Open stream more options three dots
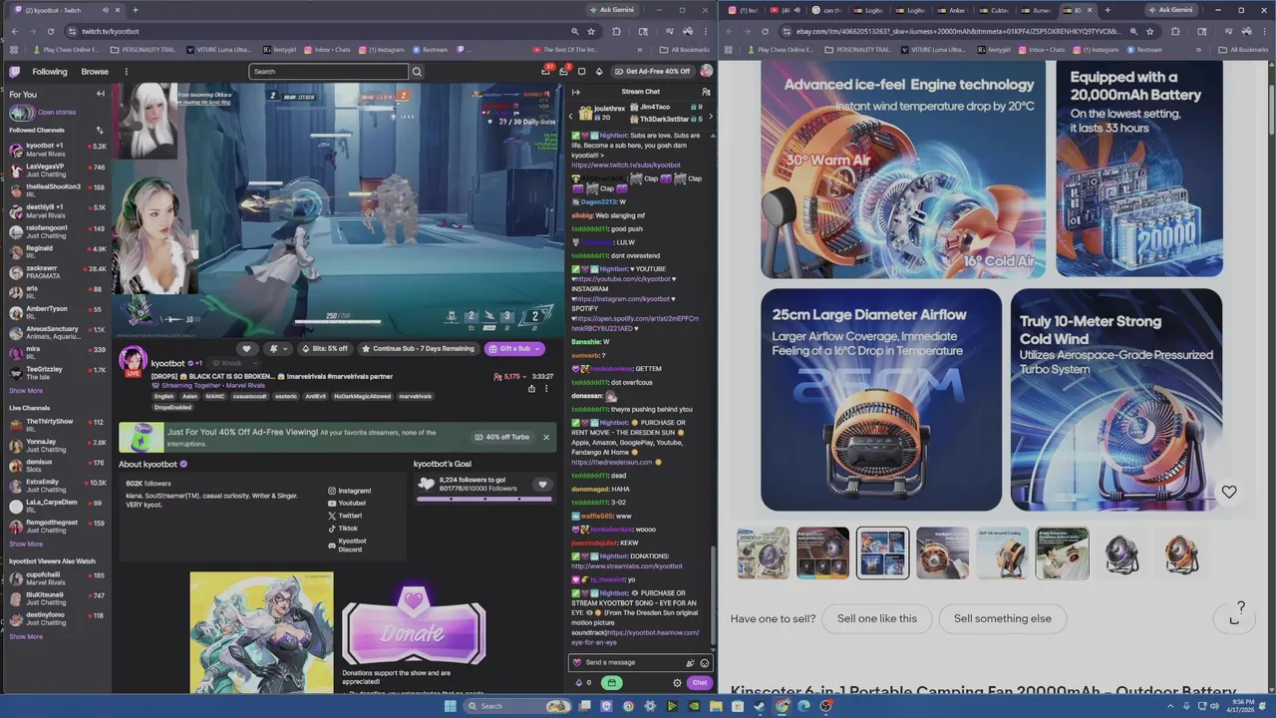 (x=545, y=389)
